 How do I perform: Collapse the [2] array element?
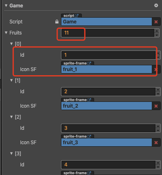click(11, 117)
